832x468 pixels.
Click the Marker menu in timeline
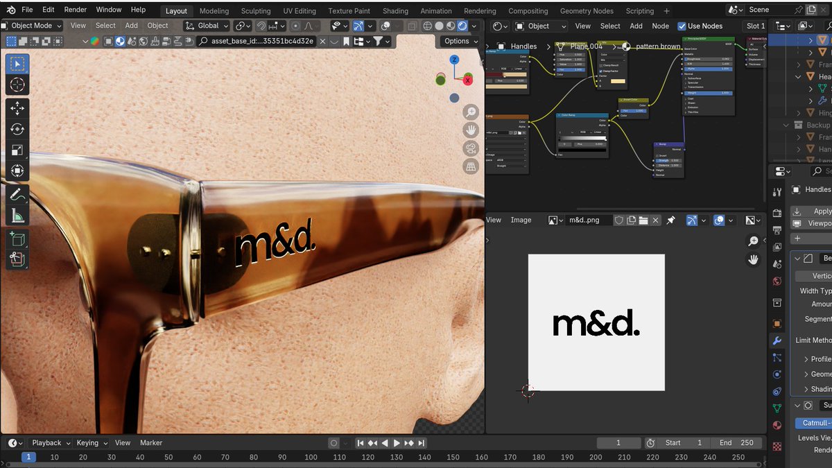click(151, 443)
